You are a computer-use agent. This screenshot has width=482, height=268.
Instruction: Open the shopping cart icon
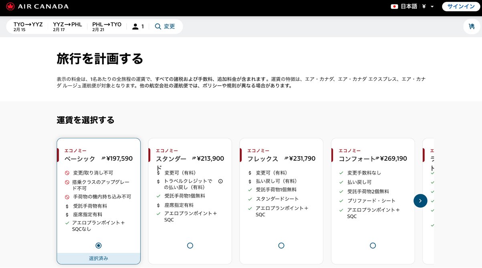click(x=471, y=26)
